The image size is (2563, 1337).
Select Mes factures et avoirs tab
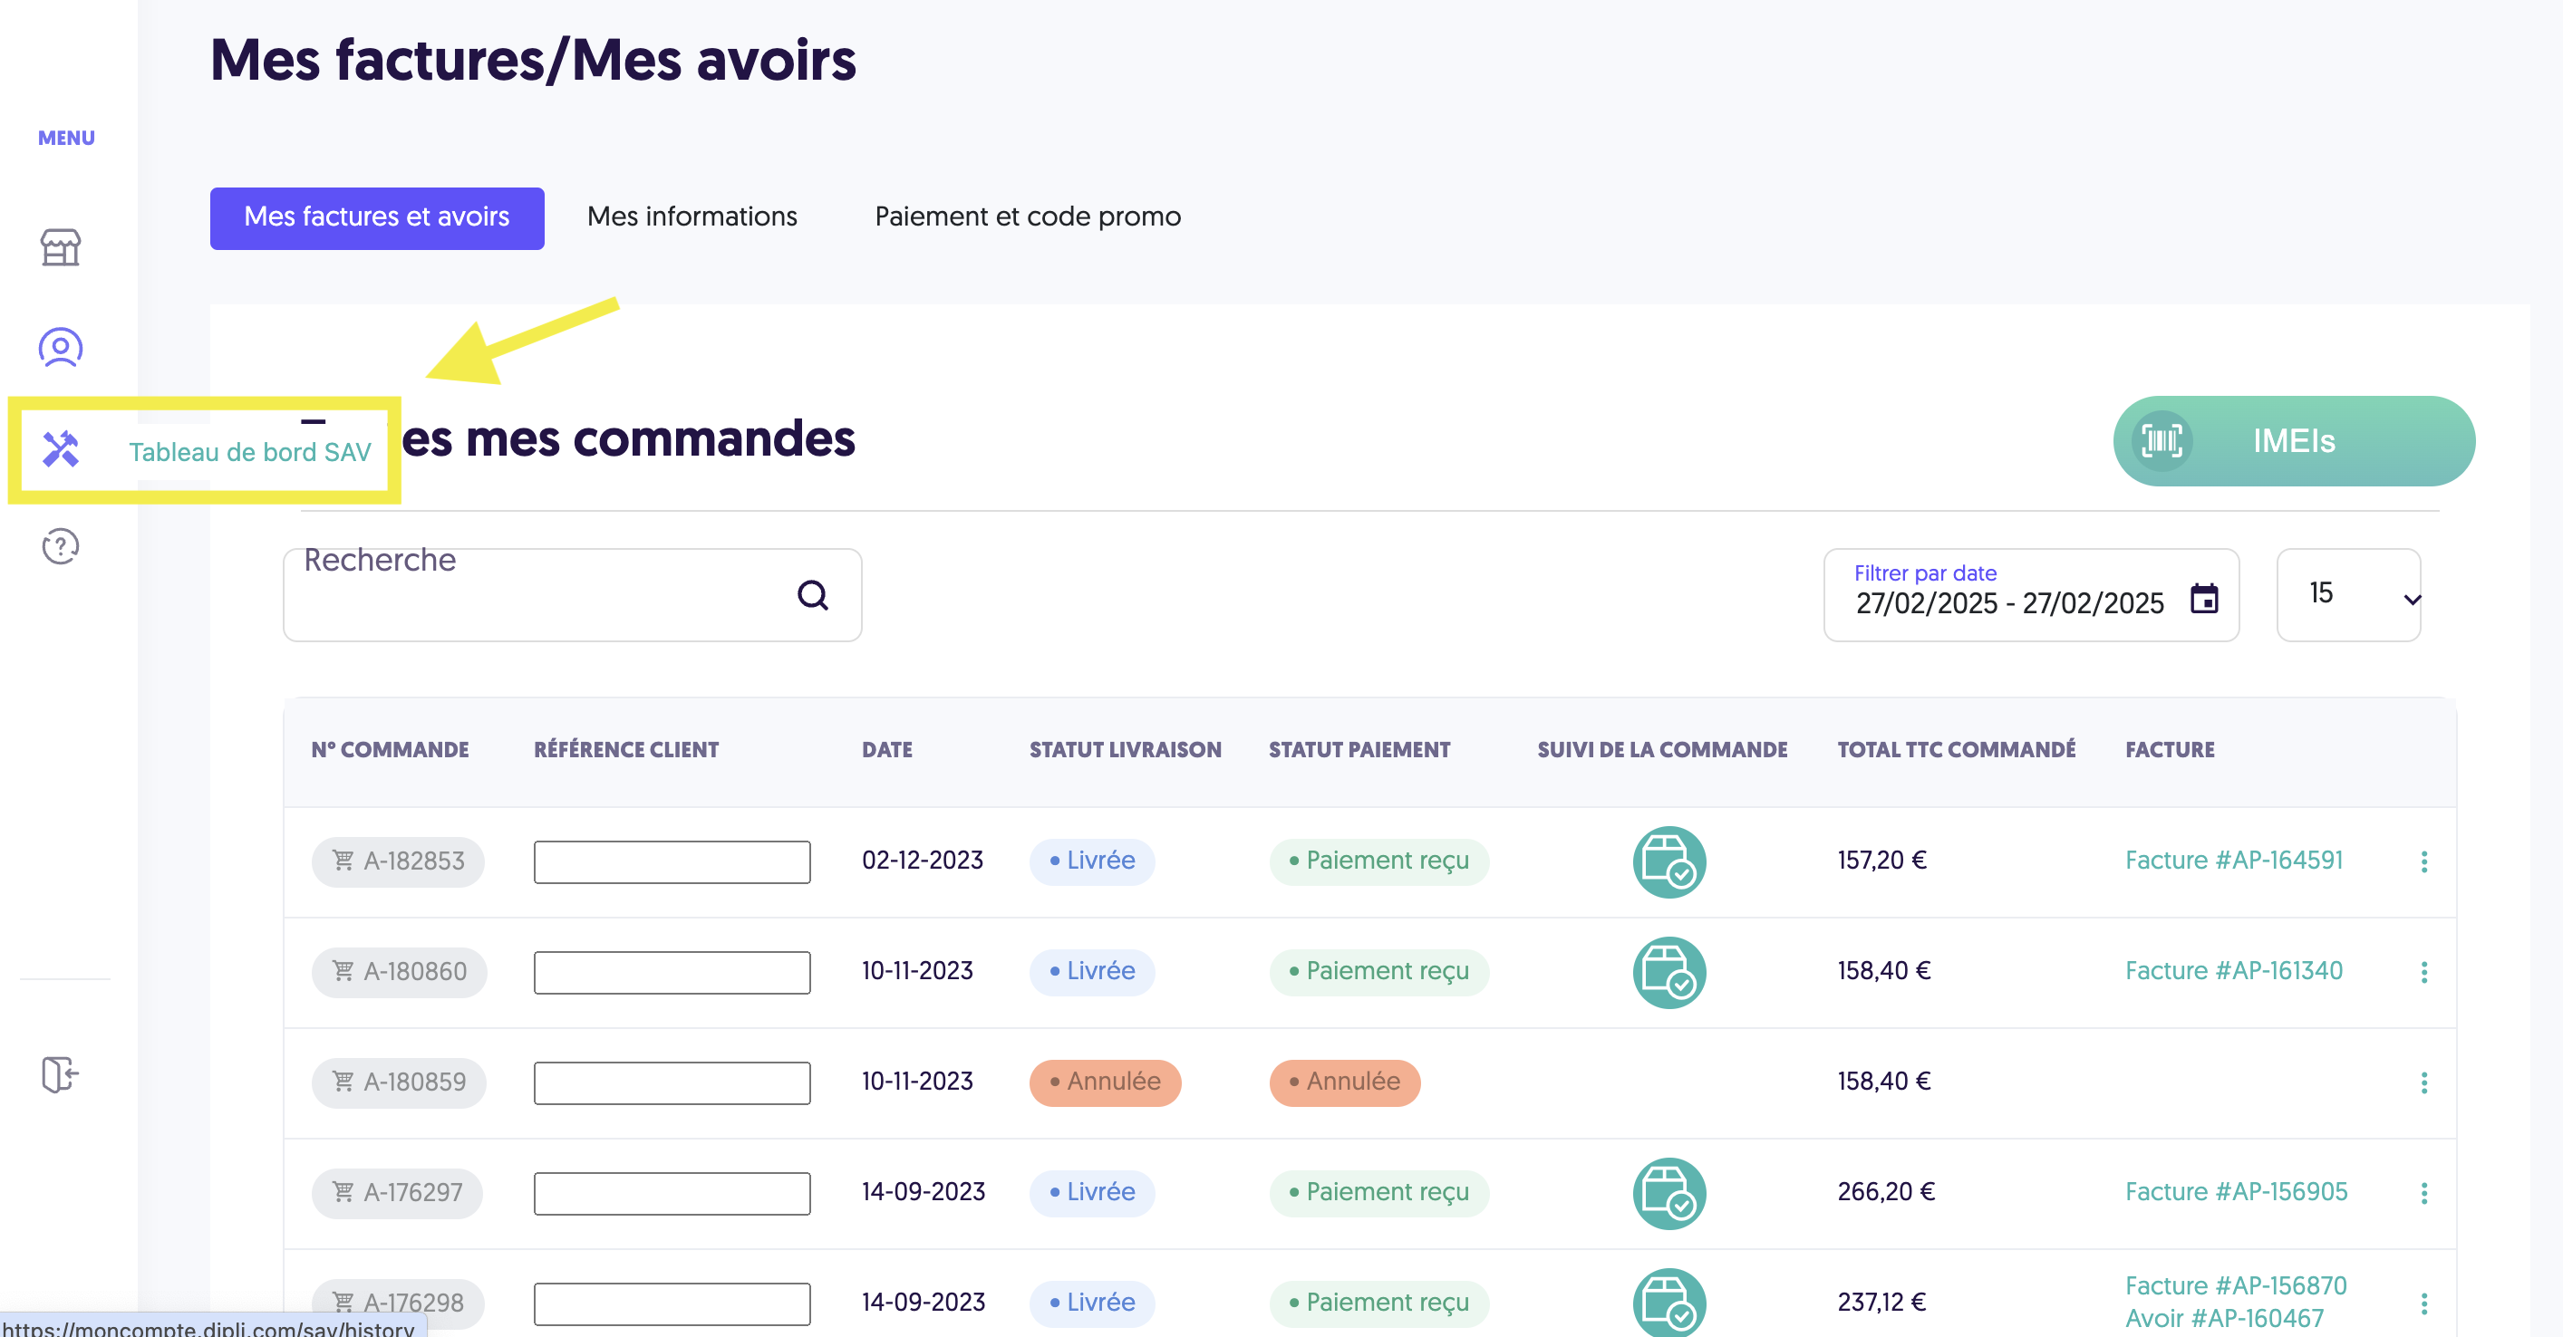click(x=377, y=218)
